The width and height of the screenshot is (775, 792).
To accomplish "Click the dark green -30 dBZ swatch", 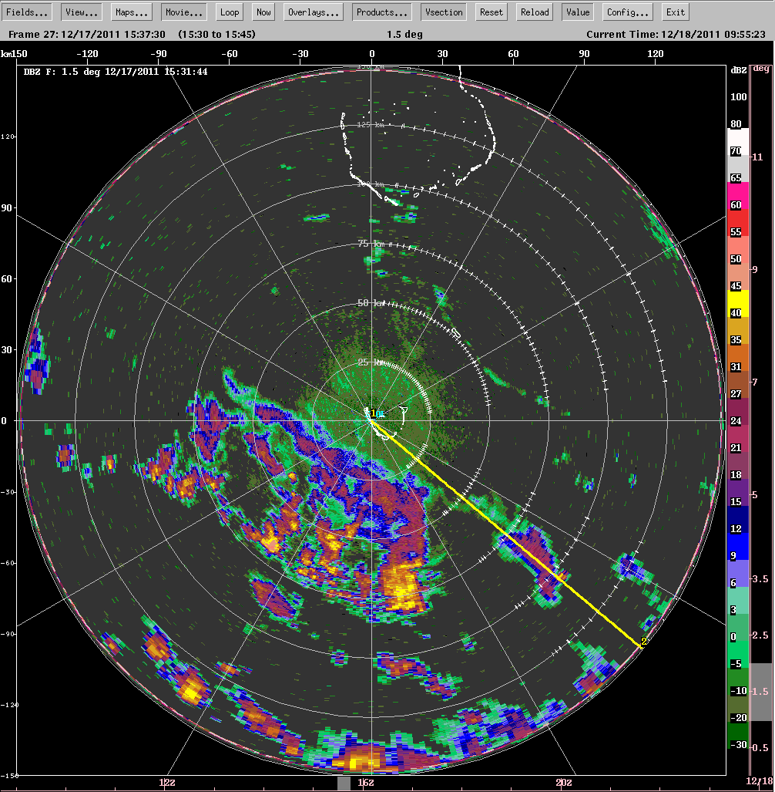I will 738,735.
